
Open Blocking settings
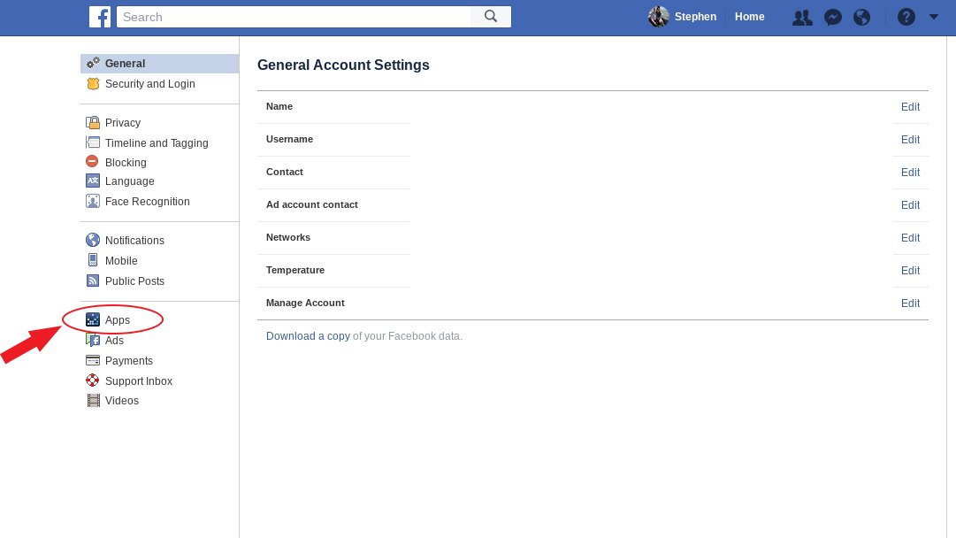126,162
